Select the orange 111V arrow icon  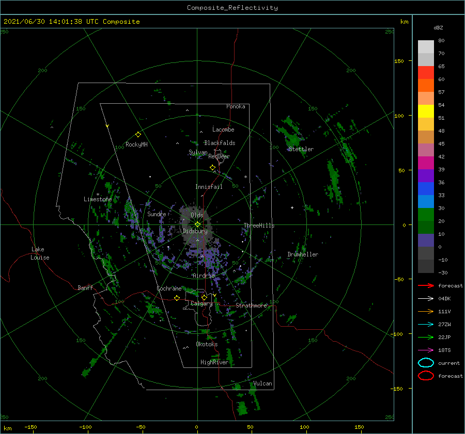(x=426, y=311)
